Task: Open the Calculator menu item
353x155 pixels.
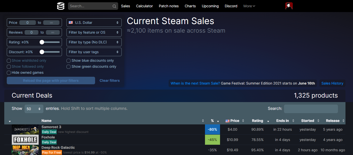Action: (x=144, y=6)
